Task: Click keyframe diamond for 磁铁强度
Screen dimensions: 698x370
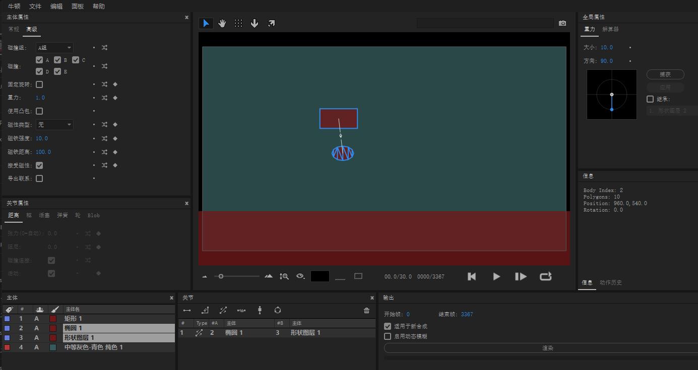Action: (115, 138)
